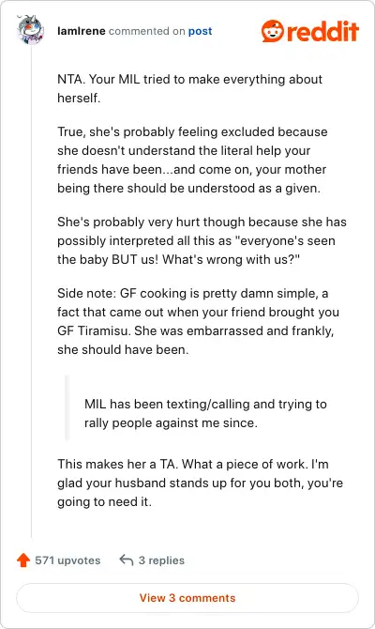Click the "Side note: GF cooking" paragraph

tap(198, 321)
